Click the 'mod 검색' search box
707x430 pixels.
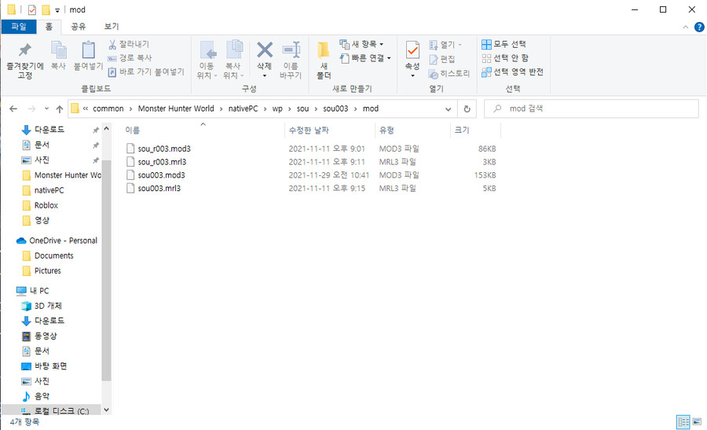(592, 108)
